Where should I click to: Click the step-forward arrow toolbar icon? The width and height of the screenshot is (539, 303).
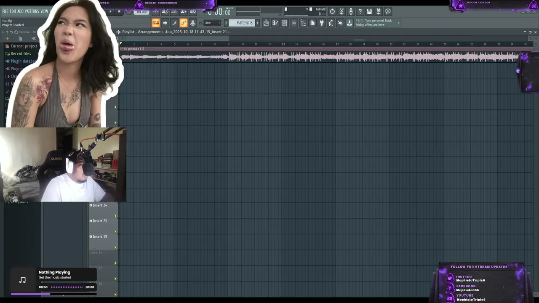(165, 23)
